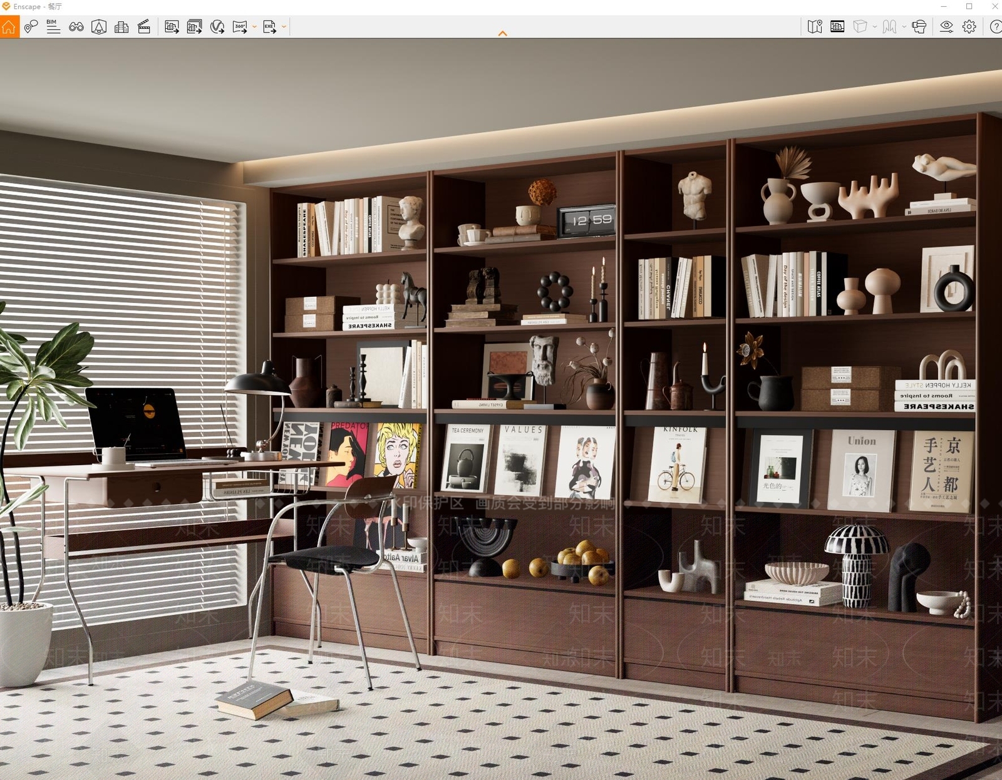The width and height of the screenshot is (1002, 780).
Task: Toggle the mini map icon
Action: pyautogui.click(x=815, y=26)
